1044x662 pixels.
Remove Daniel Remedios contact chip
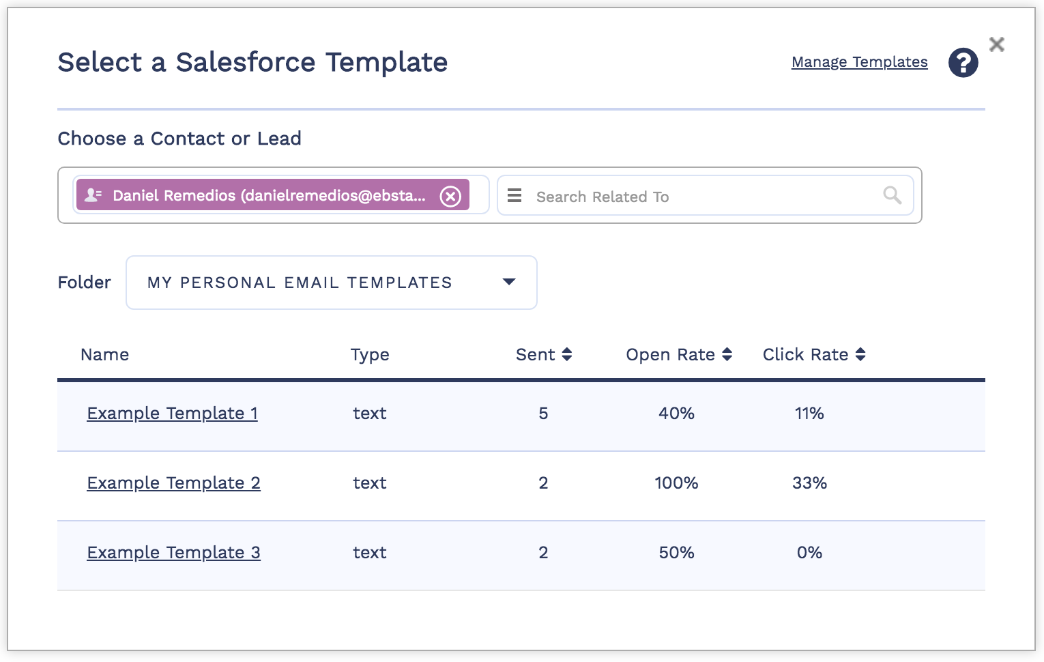[x=450, y=197]
